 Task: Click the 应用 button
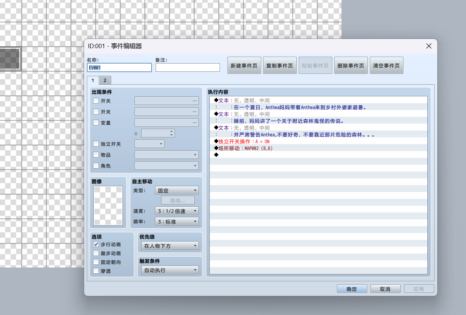coord(419,289)
